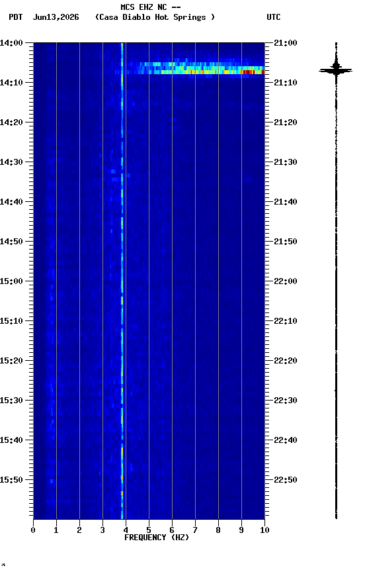This screenshot has width=365, height=572.
Task: Click the 8 Hz frequency tick label
Action: click(218, 530)
